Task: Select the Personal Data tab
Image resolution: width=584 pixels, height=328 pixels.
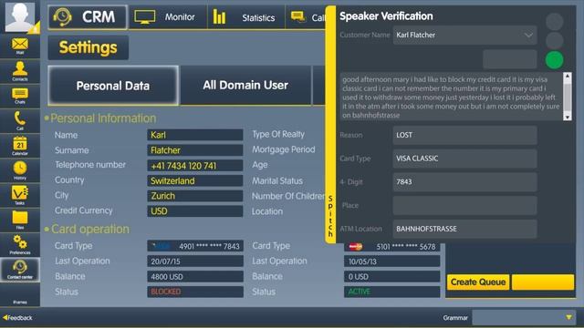Action: click(x=113, y=86)
